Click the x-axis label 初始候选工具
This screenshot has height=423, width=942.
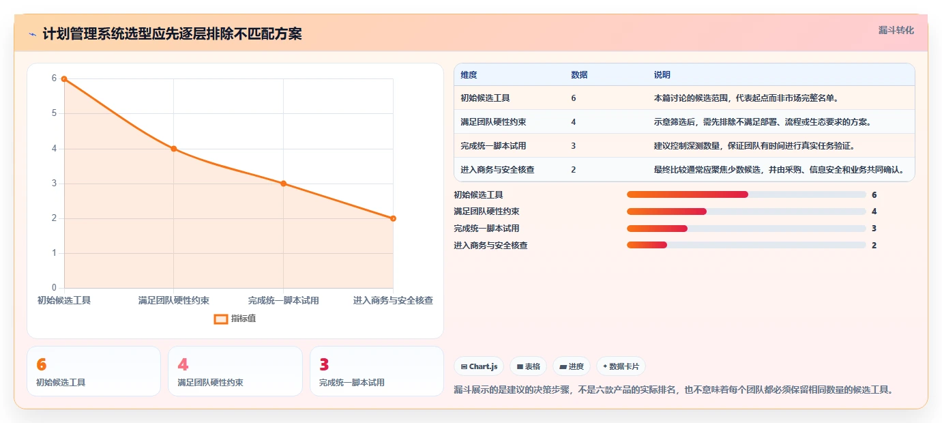click(64, 300)
